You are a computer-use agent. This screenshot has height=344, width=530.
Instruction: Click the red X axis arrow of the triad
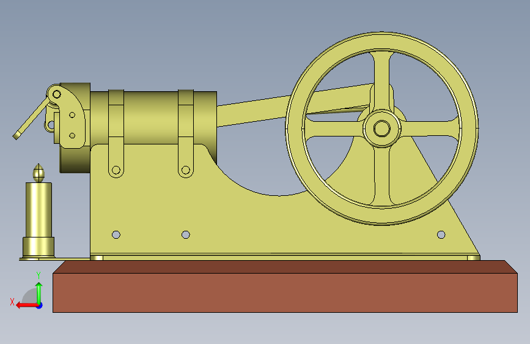(x=26, y=305)
